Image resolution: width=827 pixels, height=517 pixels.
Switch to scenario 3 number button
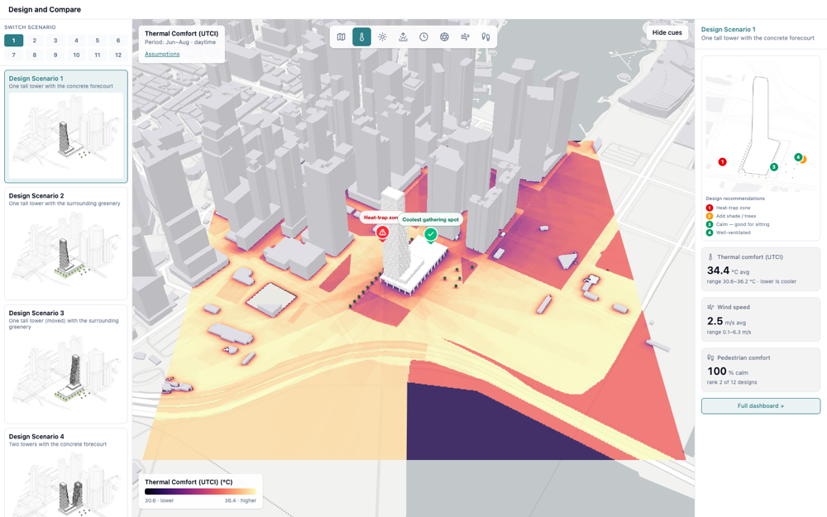(x=55, y=40)
